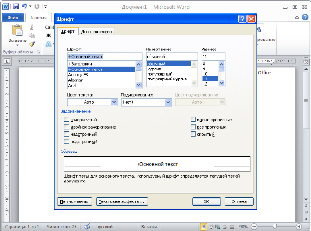Switch to Full Screen Reading view icon

(211, 227)
